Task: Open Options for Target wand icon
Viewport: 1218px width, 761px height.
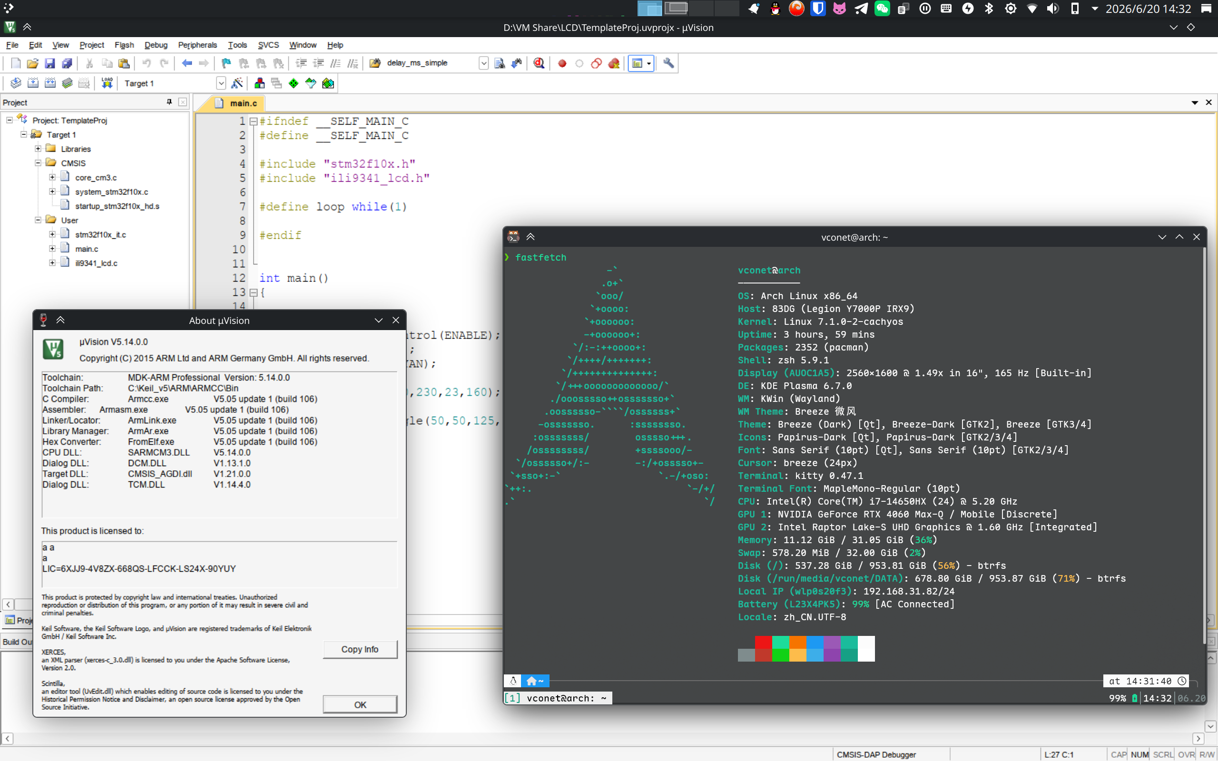Action: point(237,83)
